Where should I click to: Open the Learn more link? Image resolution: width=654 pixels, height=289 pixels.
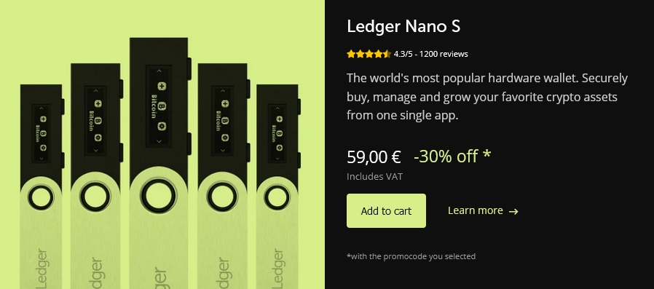(475, 210)
